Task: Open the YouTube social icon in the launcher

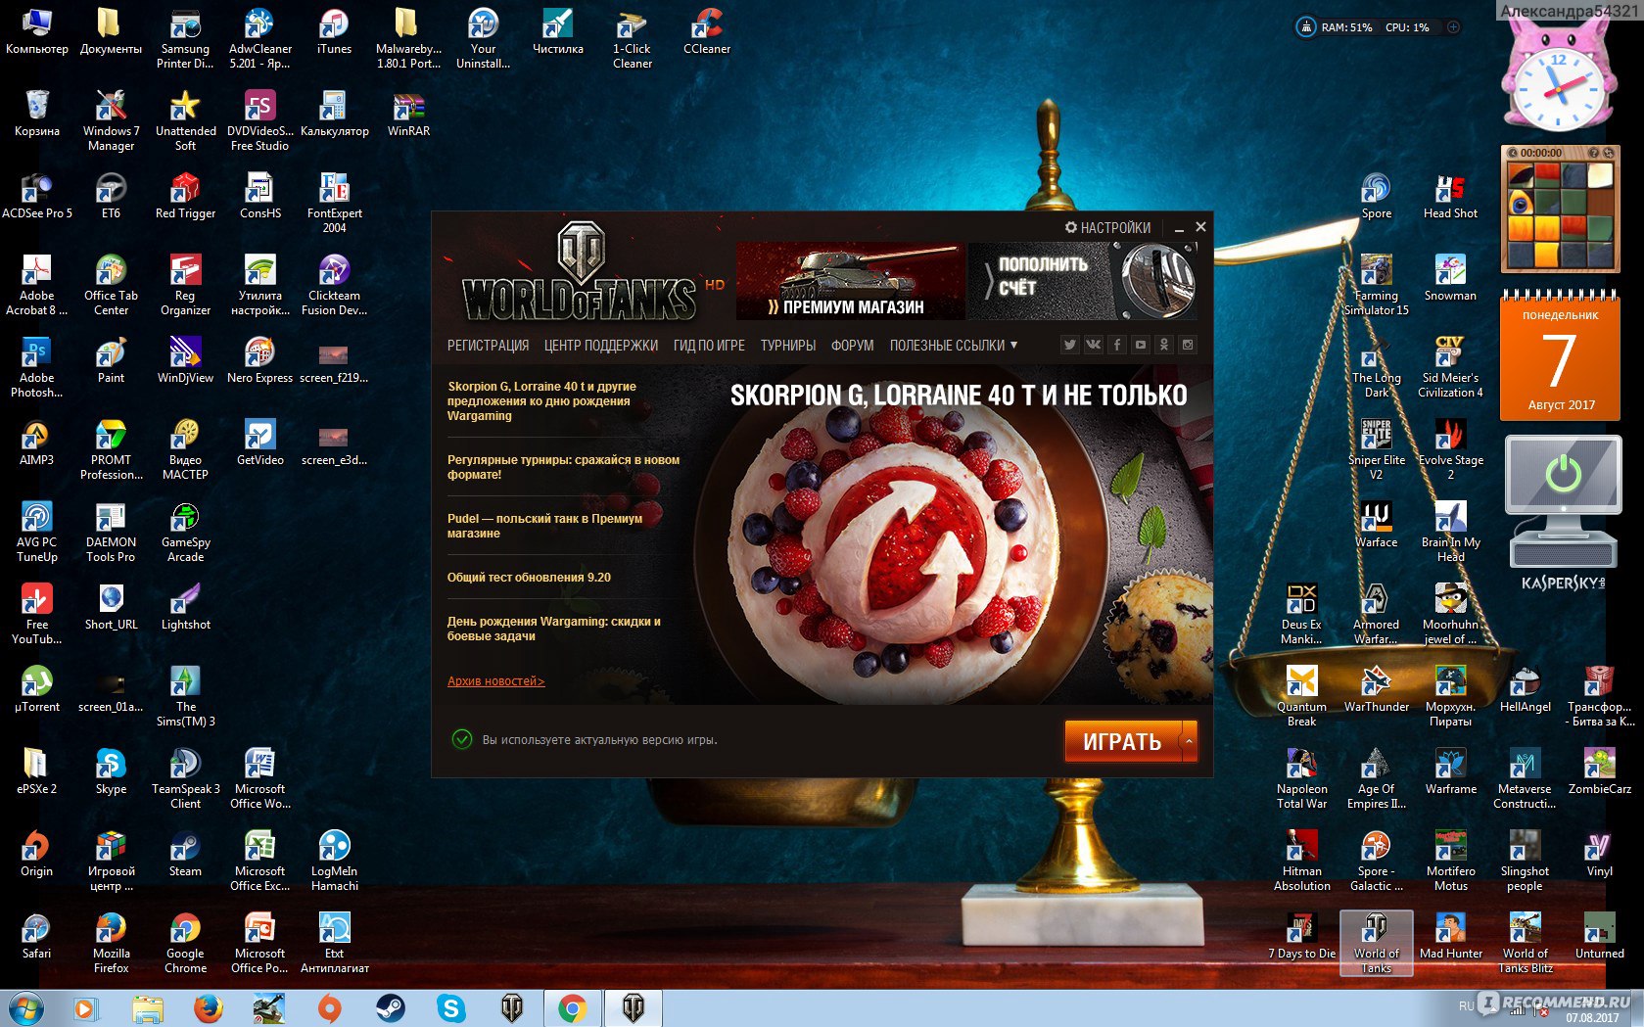Action: pos(1141,345)
